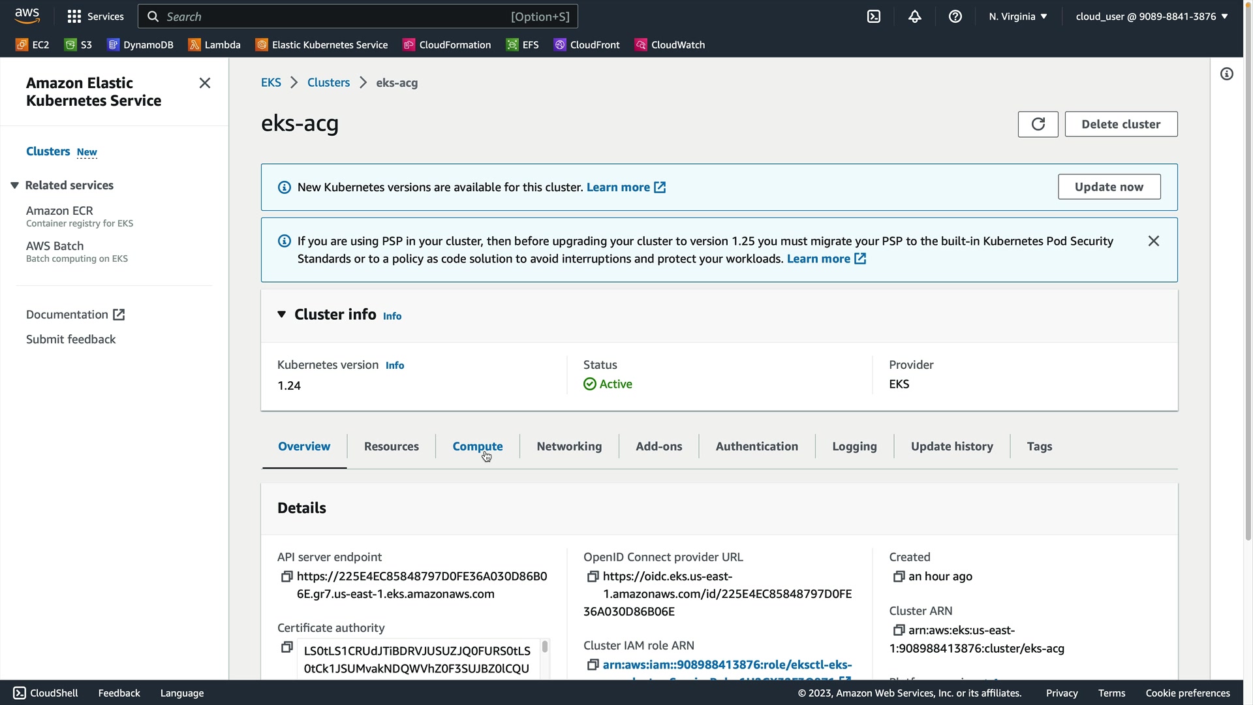Open the cloud_user account menu

1151,16
